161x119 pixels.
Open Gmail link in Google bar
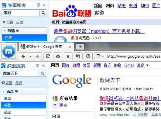coord(129,65)
